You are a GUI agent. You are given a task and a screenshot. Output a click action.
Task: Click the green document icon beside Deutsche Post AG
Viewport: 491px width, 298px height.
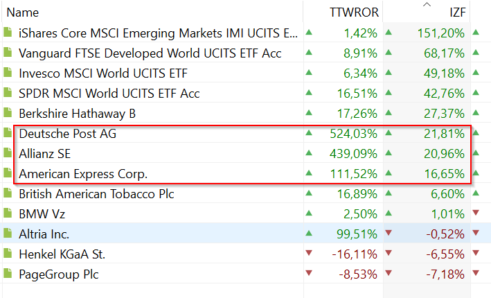[x=8, y=134]
